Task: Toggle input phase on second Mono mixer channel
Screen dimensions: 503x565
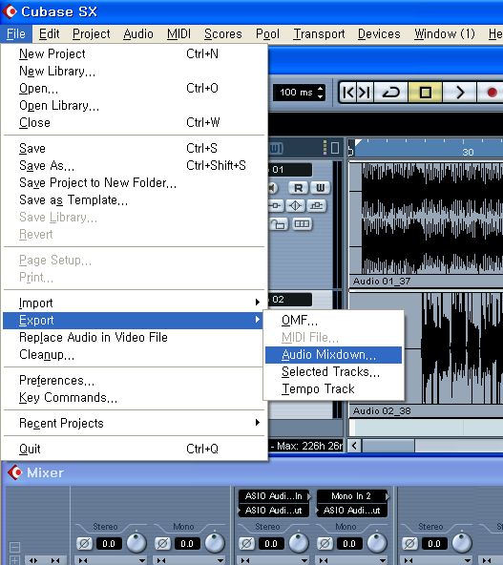Action: 325,543
